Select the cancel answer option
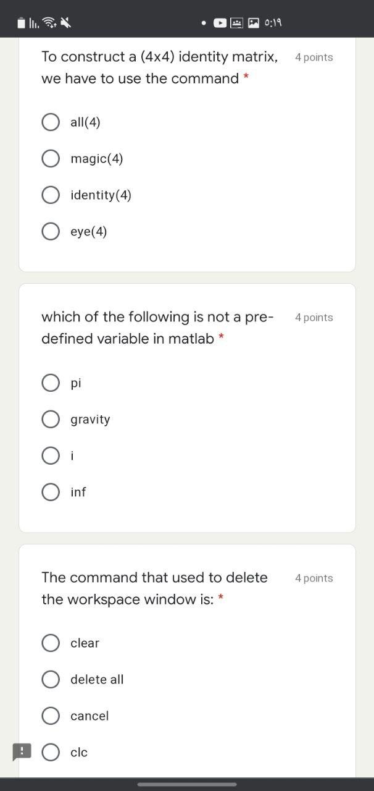The height and width of the screenshot is (791, 374). pyautogui.click(x=51, y=716)
